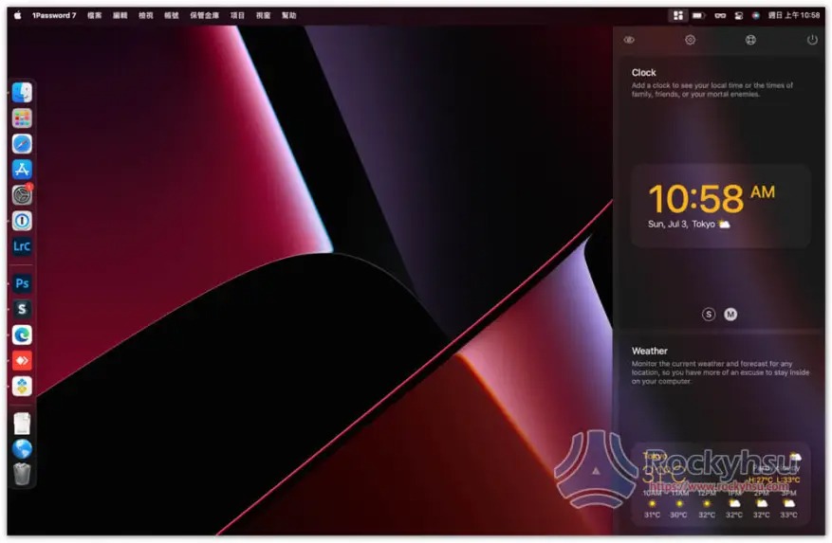Open the Apple menu

click(x=17, y=15)
